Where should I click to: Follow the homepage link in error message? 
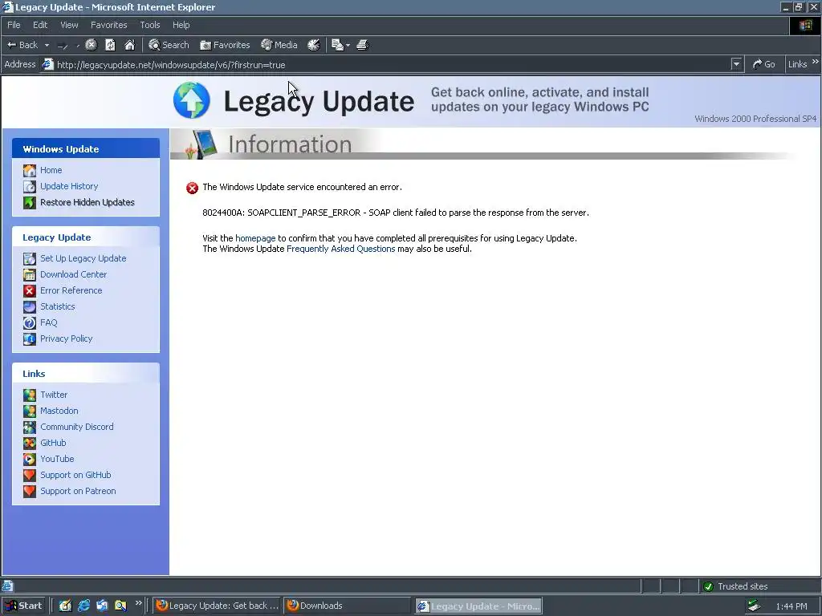tap(255, 238)
